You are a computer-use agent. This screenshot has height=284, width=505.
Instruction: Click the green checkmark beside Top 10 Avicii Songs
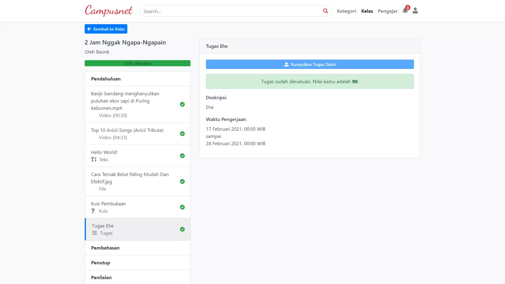click(x=182, y=134)
